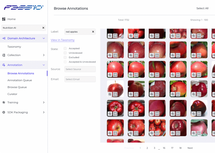Screen dimensions: 215x153
Task: Click Select All annotations
Action: [x=203, y=8]
